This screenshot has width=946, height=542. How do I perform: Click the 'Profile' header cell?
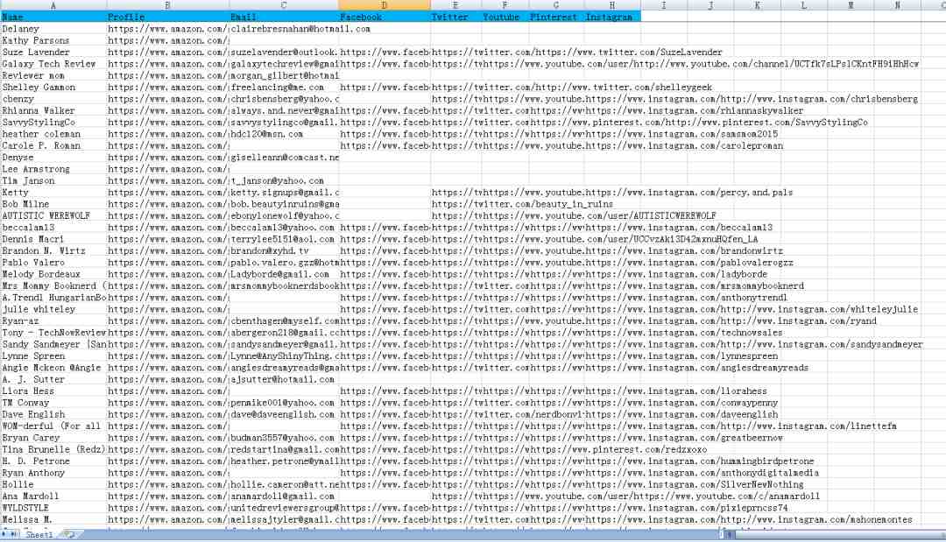168,17
